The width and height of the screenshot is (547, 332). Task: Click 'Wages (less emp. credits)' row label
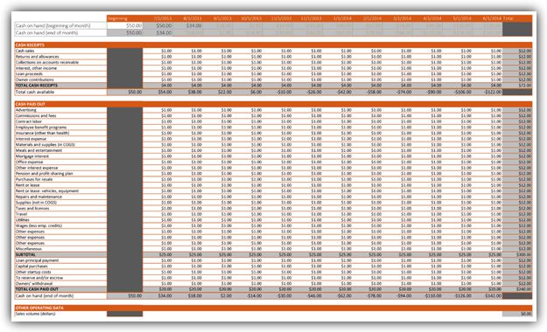[39, 225]
